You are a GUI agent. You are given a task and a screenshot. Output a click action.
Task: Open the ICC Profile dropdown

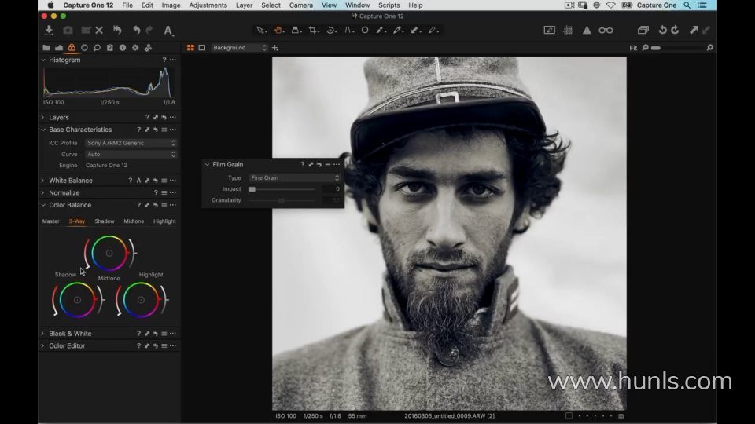coord(130,143)
